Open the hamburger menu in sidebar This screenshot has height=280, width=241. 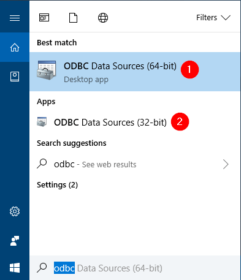(x=15, y=18)
